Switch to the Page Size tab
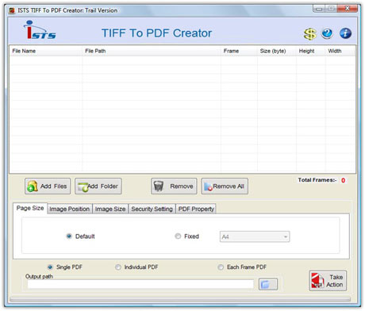This screenshot has width=365, height=311. click(x=30, y=208)
